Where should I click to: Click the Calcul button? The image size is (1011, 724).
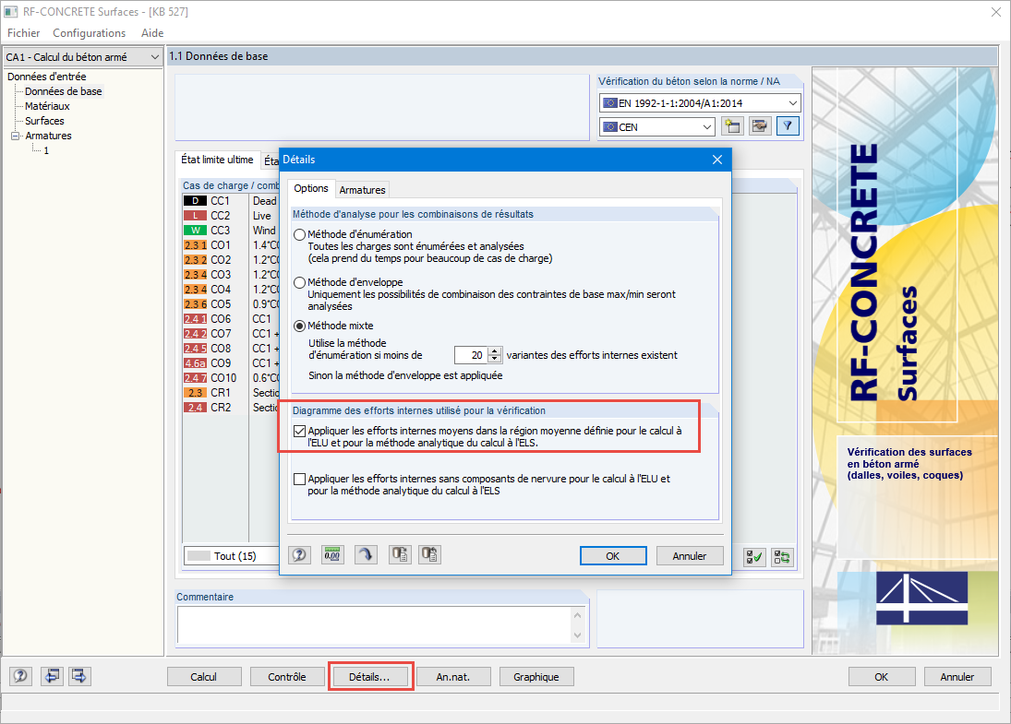click(x=204, y=676)
